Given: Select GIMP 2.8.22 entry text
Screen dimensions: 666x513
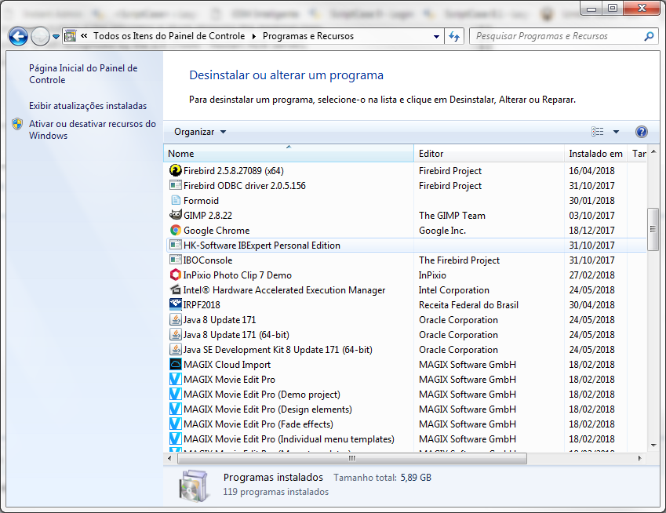Looking at the screenshot, I should [208, 216].
